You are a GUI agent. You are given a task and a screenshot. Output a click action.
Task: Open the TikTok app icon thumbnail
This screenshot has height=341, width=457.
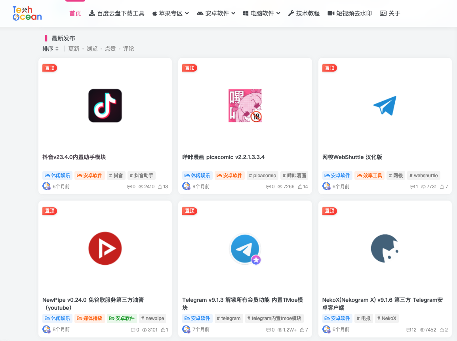coord(105,106)
